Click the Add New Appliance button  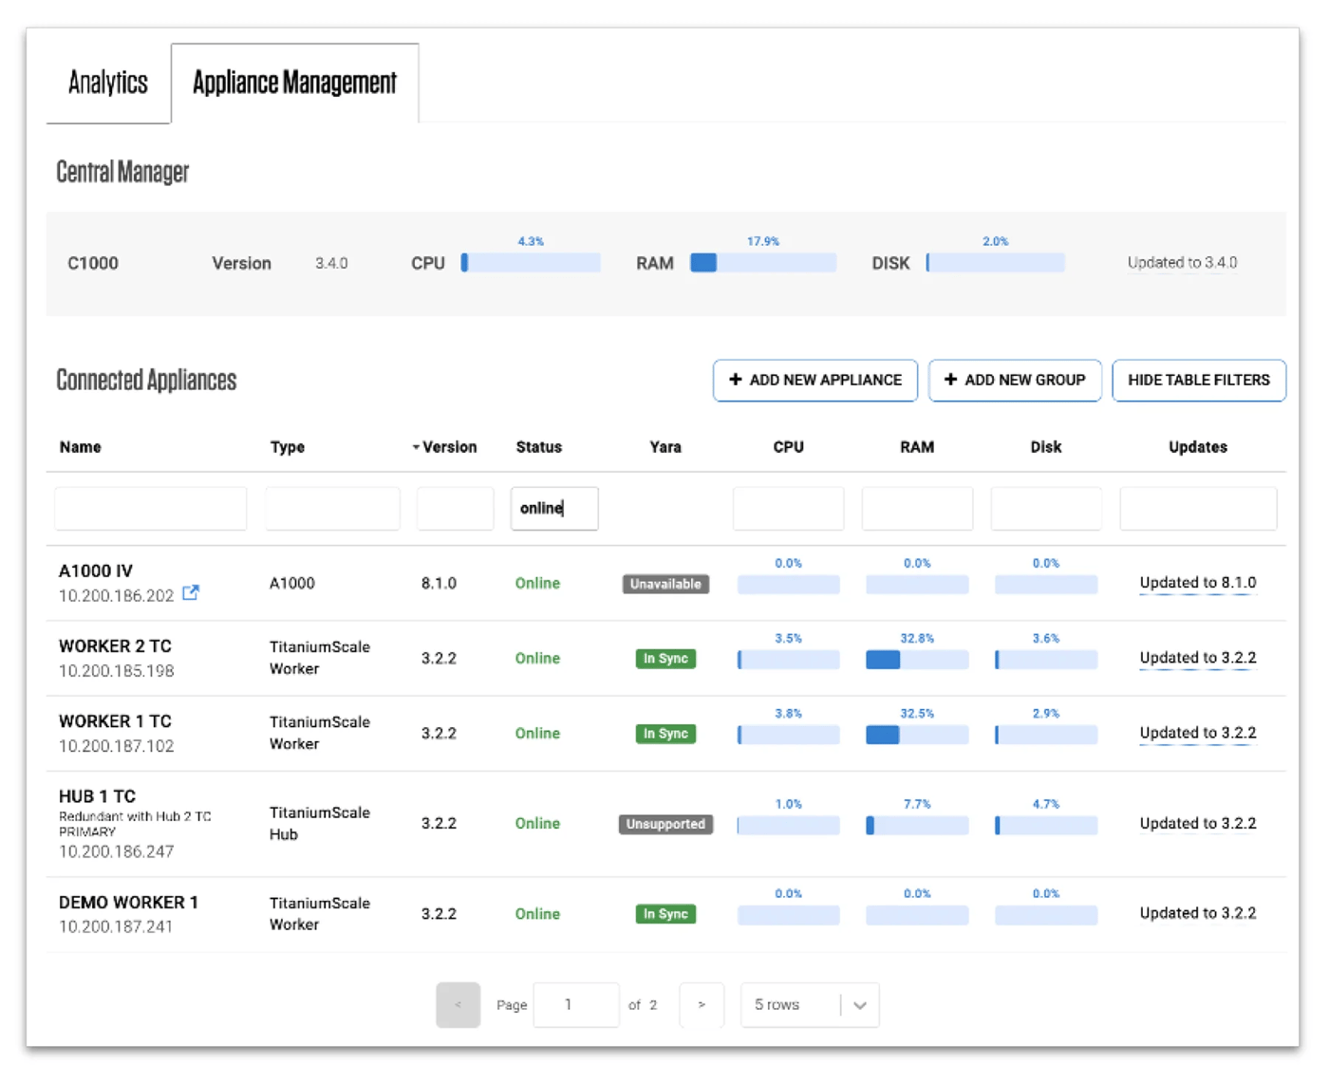[814, 380]
